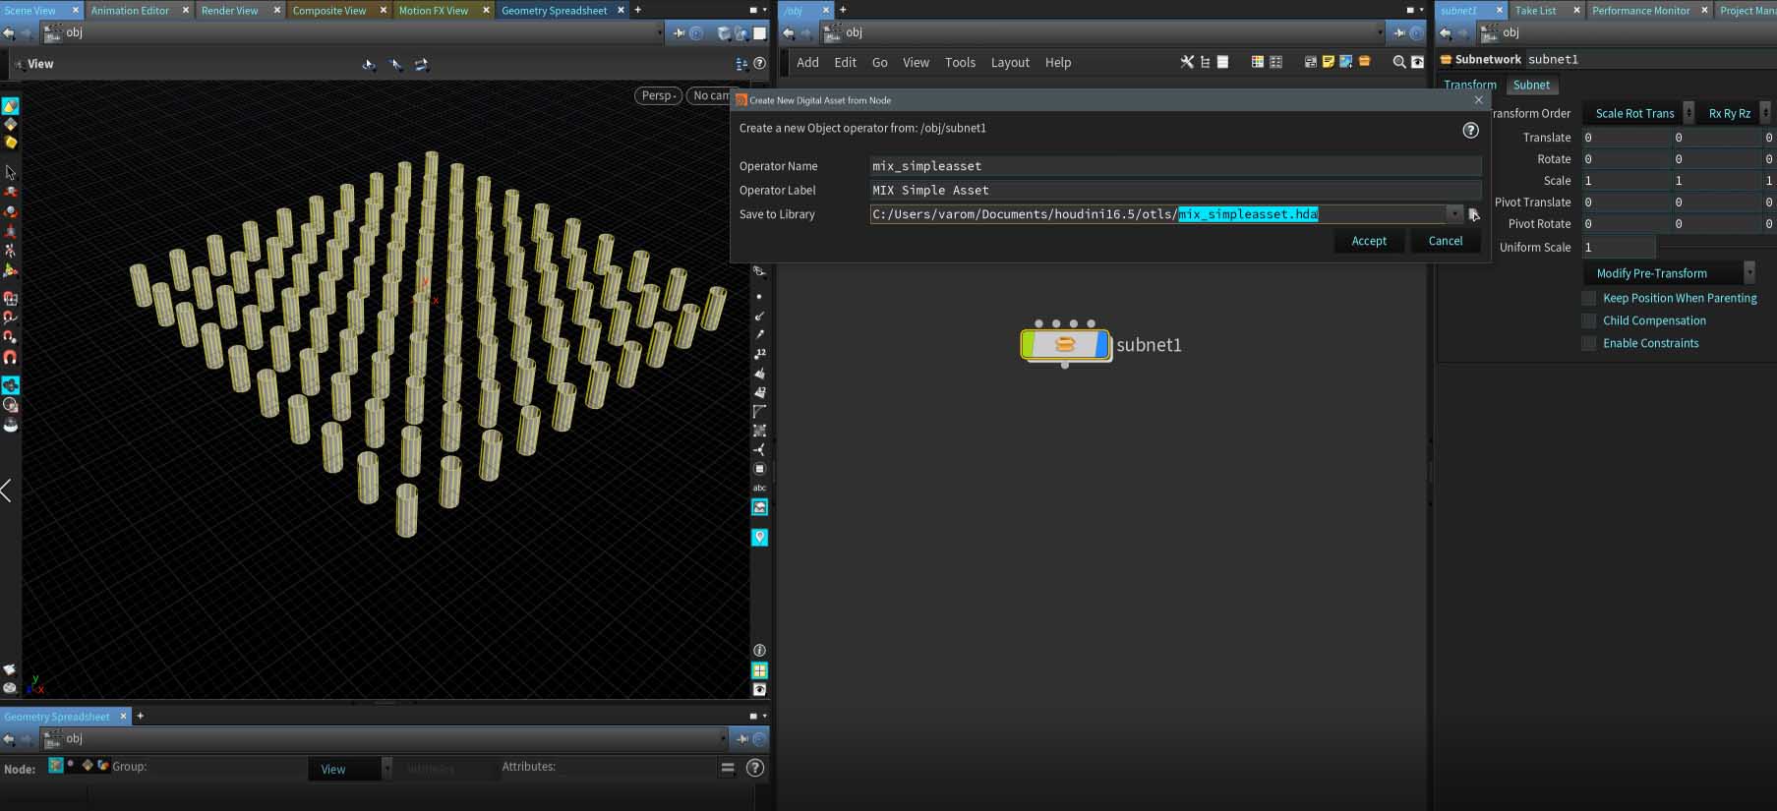Open the Layout menu in network editor

pos(1009,62)
